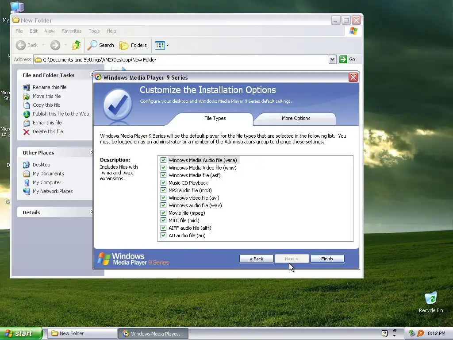Uncheck Windows audio file (wav)
The height and width of the screenshot is (340, 453).
164,205
